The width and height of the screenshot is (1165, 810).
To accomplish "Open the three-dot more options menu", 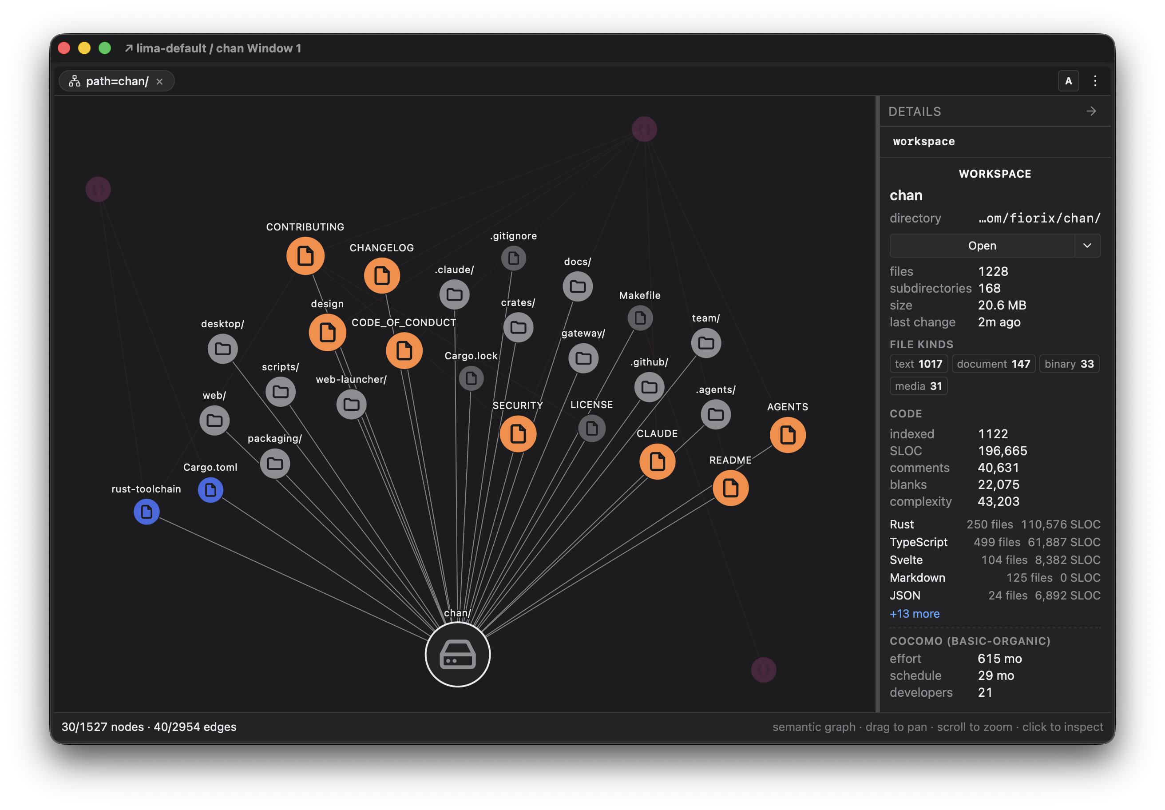I will (x=1095, y=81).
